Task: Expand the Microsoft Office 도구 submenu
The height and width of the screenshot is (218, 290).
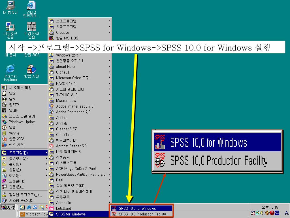Action: pyautogui.click(x=80, y=78)
